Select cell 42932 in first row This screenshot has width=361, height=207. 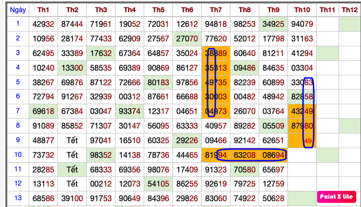[43, 24]
